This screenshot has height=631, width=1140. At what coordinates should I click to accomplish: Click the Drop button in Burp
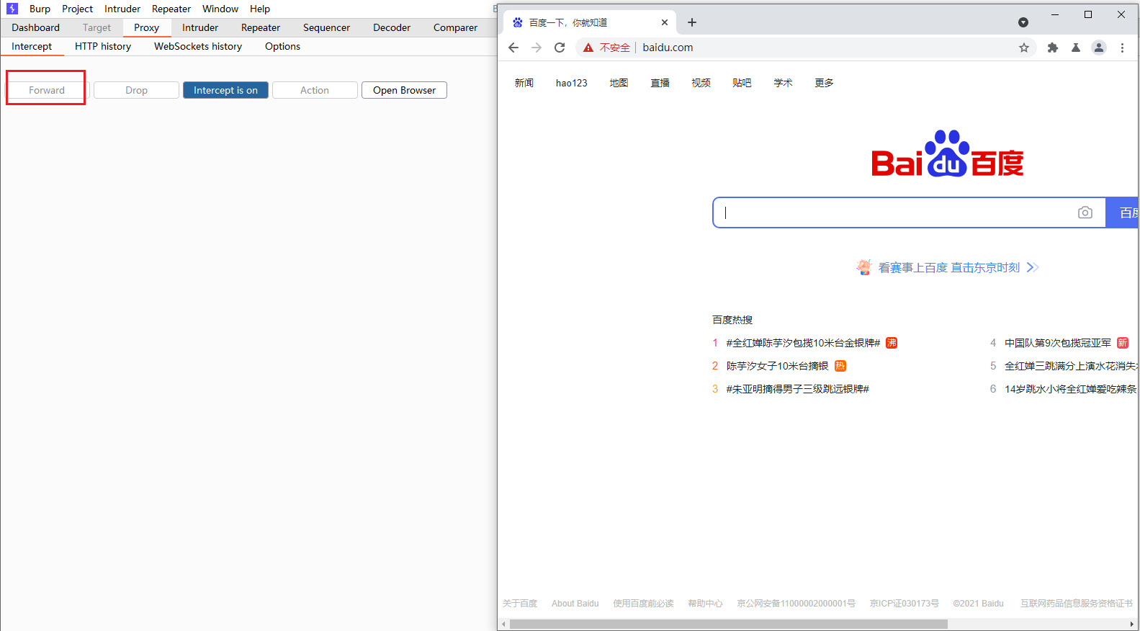point(136,90)
